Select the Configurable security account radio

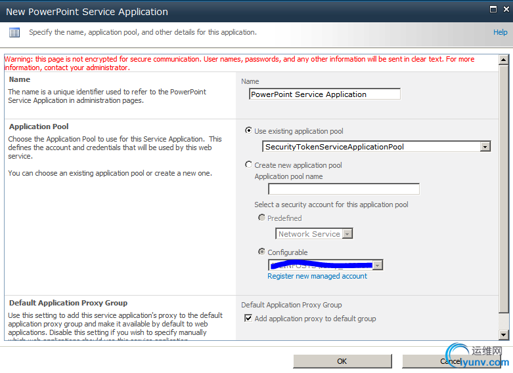click(x=262, y=252)
